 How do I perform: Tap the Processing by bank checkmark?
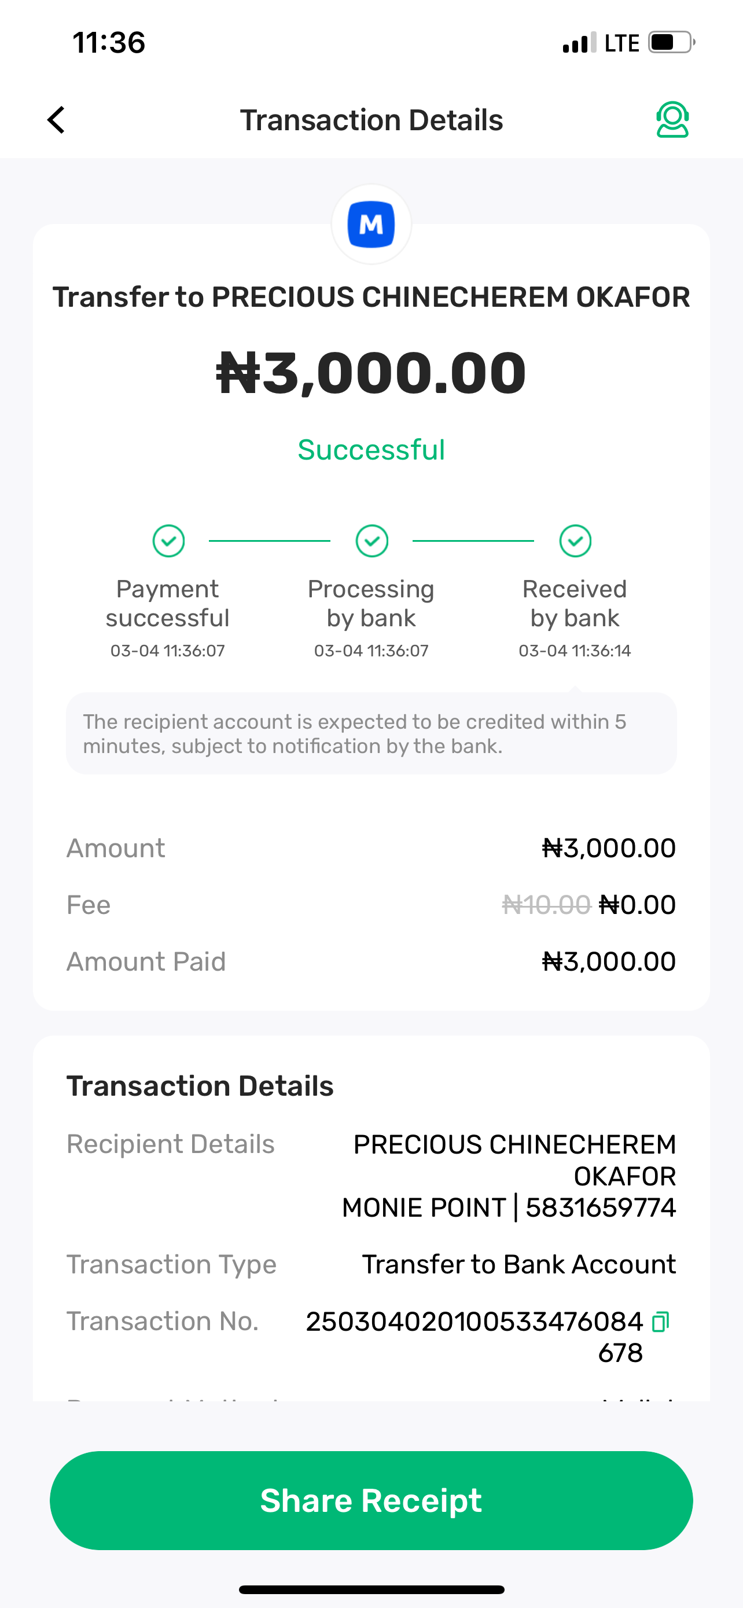click(372, 541)
